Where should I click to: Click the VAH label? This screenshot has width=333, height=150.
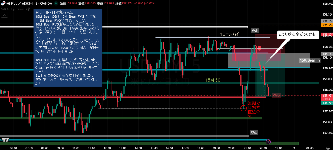(x=255, y=30)
